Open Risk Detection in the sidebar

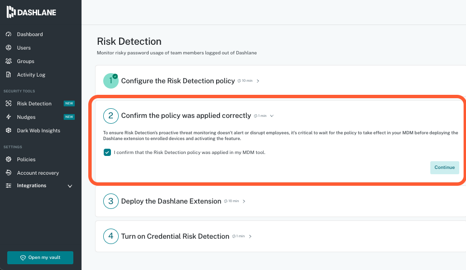34,103
